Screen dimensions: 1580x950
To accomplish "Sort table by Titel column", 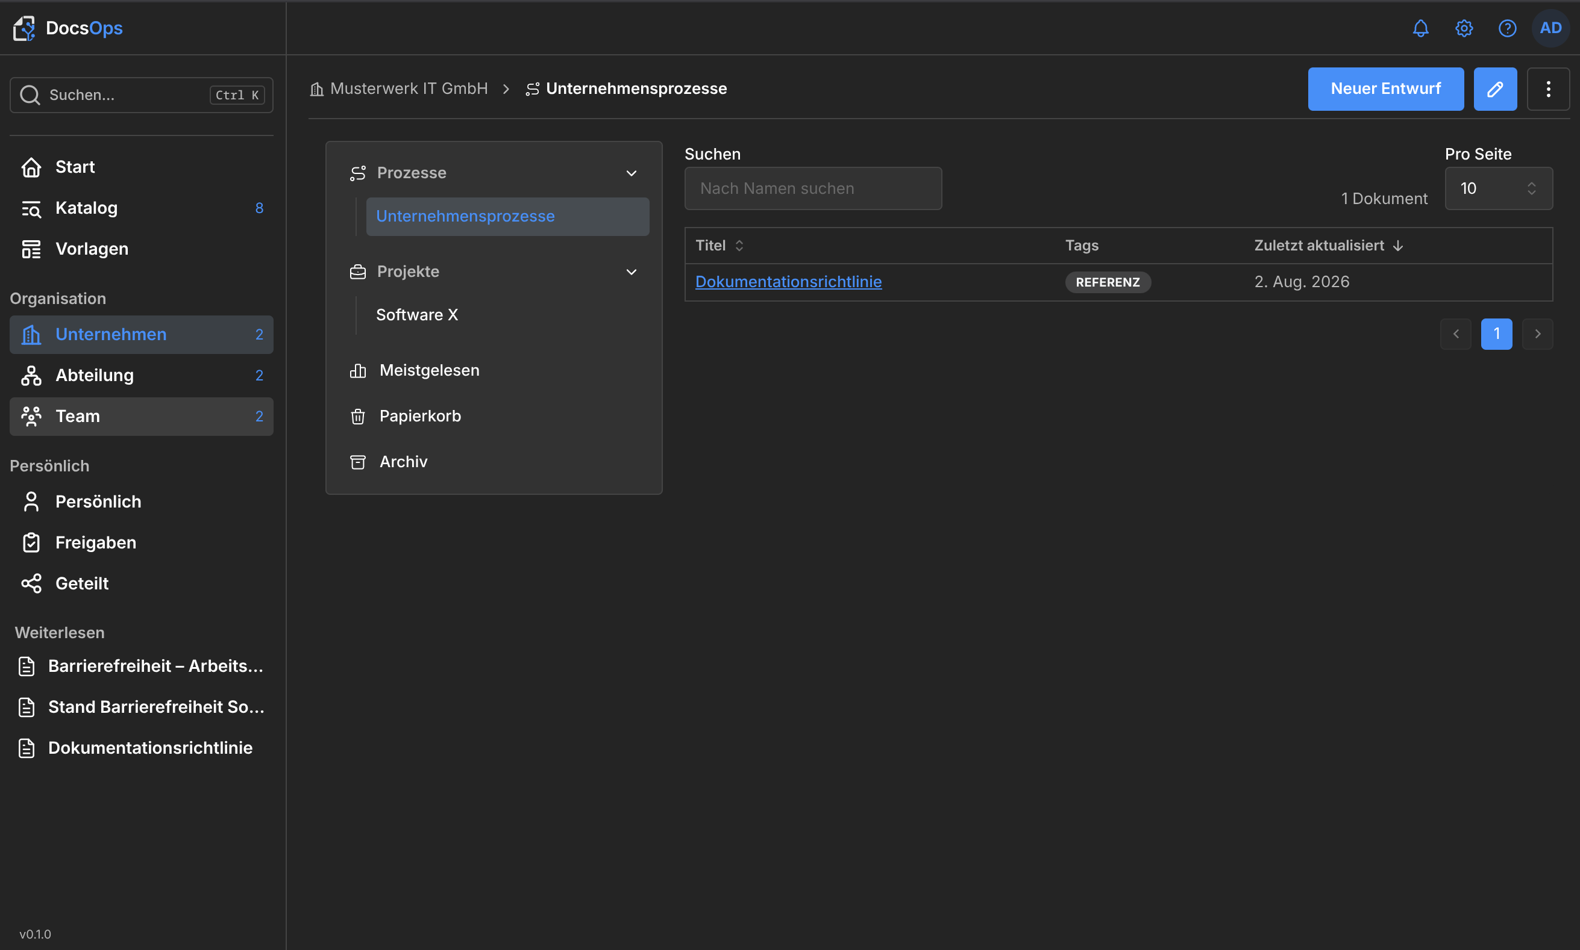I will [x=720, y=246].
